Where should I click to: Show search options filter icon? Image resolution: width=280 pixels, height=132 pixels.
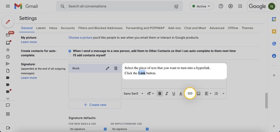coord(176,6)
